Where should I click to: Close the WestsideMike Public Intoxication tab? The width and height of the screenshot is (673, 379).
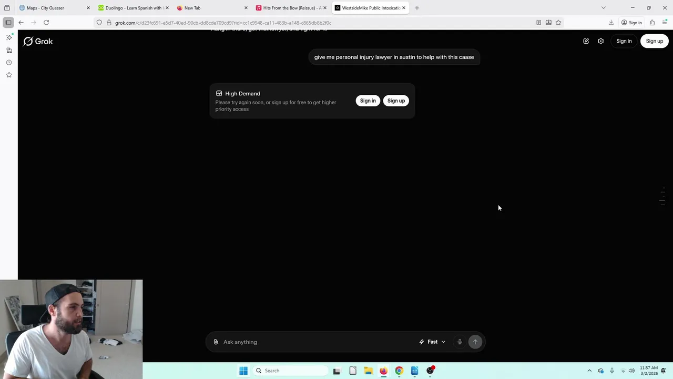point(404,8)
